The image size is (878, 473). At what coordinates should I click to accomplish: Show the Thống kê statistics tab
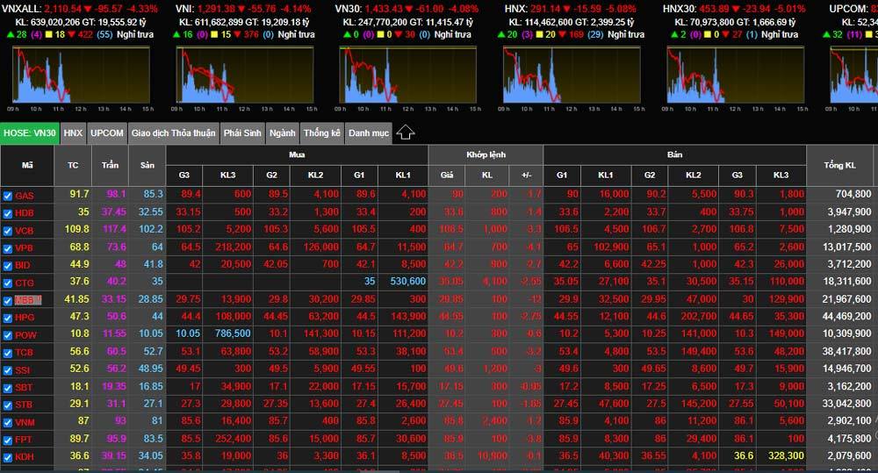(321, 133)
